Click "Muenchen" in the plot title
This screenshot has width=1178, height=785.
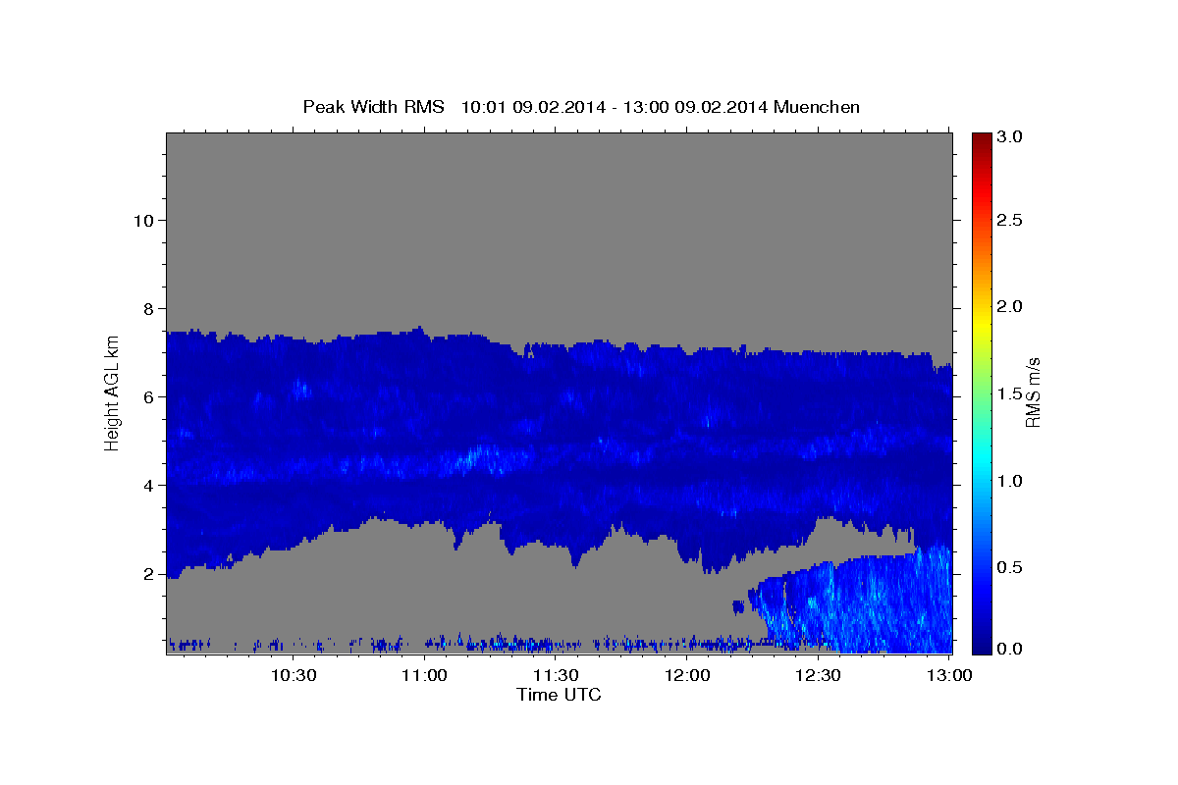tap(817, 107)
